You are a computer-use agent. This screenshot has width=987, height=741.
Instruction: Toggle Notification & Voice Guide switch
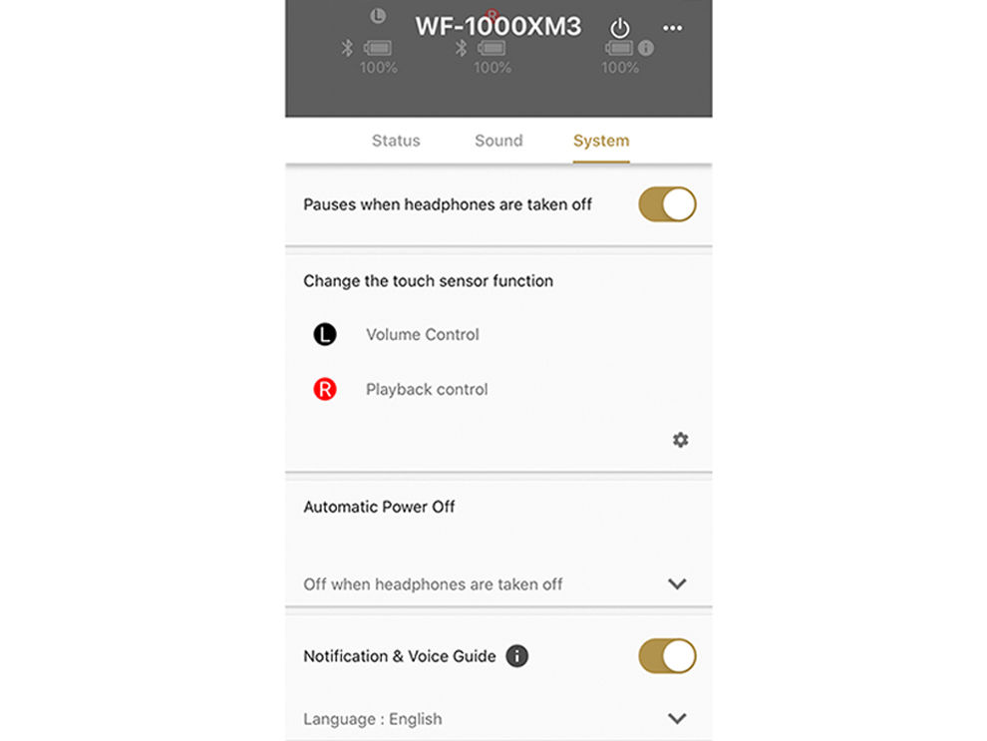(x=667, y=656)
